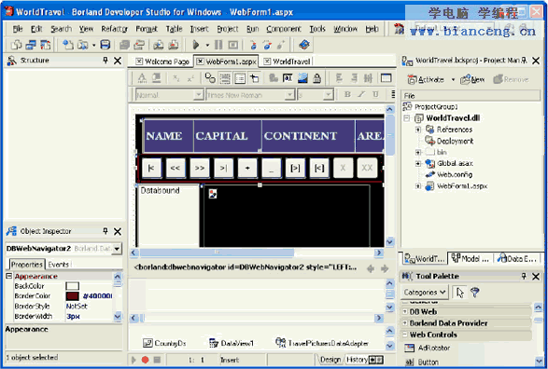Click the navigator Insert + button
The height and width of the screenshot is (369, 548).
(x=247, y=168)
